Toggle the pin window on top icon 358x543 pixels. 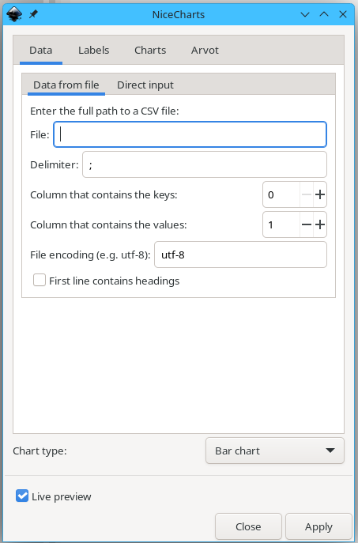pyautogui.click(x=33, y=14)
